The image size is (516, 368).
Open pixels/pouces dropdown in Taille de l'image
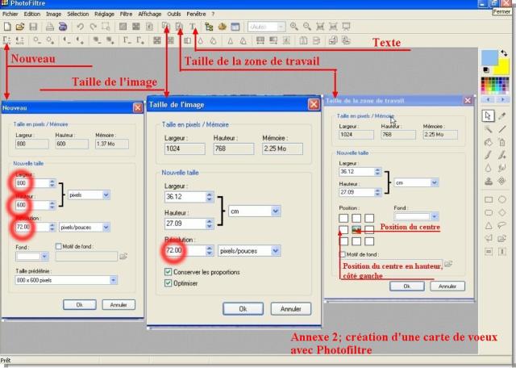point(276,251)
